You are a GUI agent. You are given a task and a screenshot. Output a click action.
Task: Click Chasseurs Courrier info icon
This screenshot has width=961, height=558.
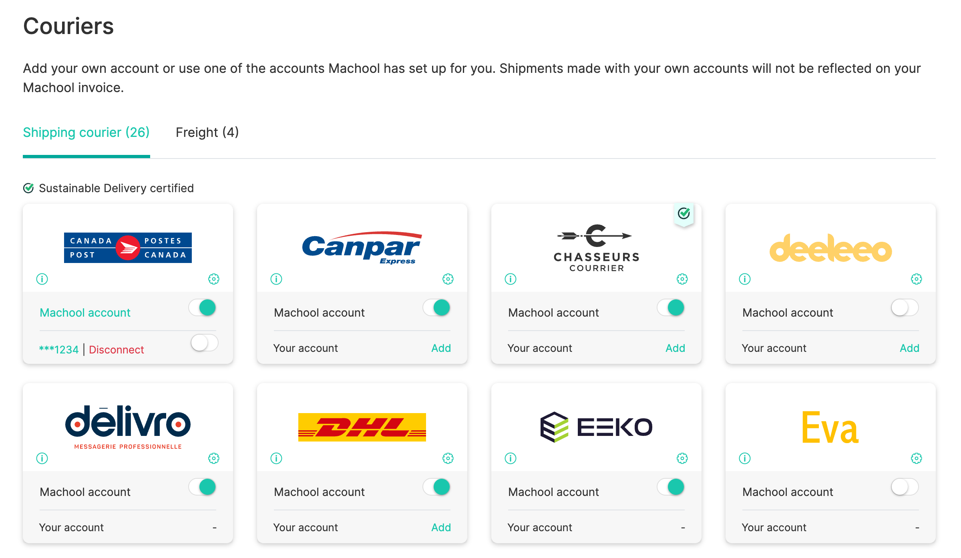[x=511, y=279]
